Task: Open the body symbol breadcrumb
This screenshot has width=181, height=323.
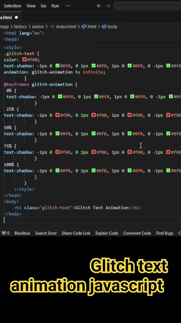Action: [x=113, y=26]
